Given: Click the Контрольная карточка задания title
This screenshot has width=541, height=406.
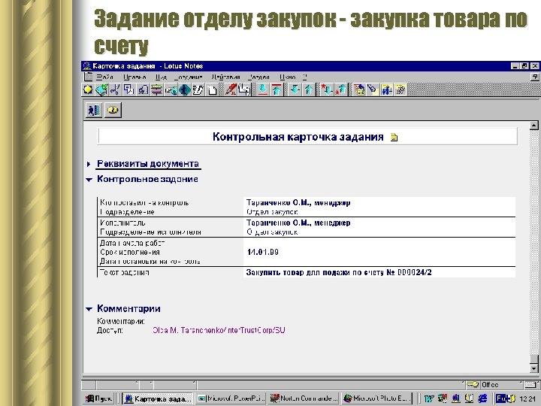Looking at the screenshot, I should [298, 137].
